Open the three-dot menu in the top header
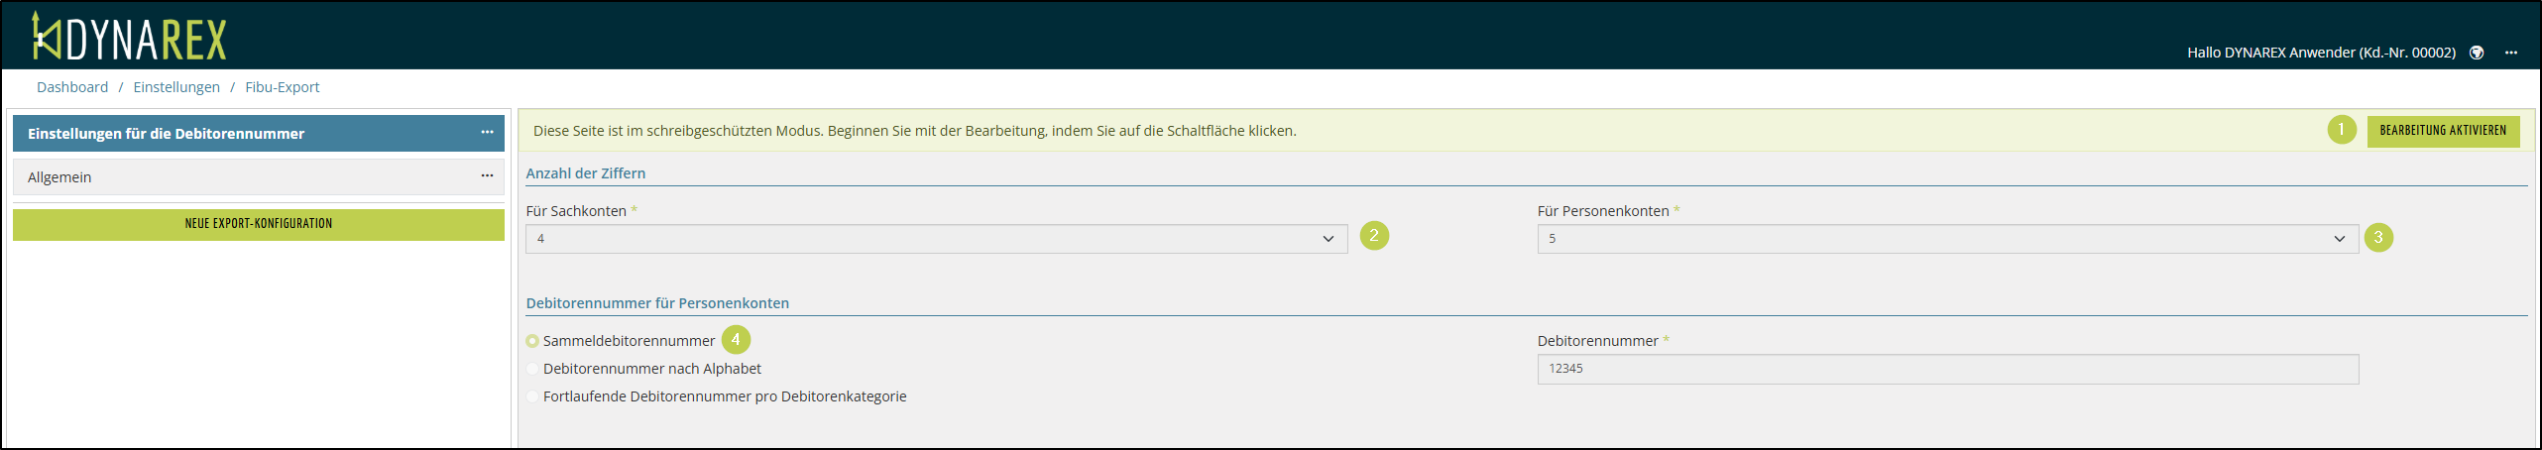Screen dimensions: 2542x450 (2511, 53)
